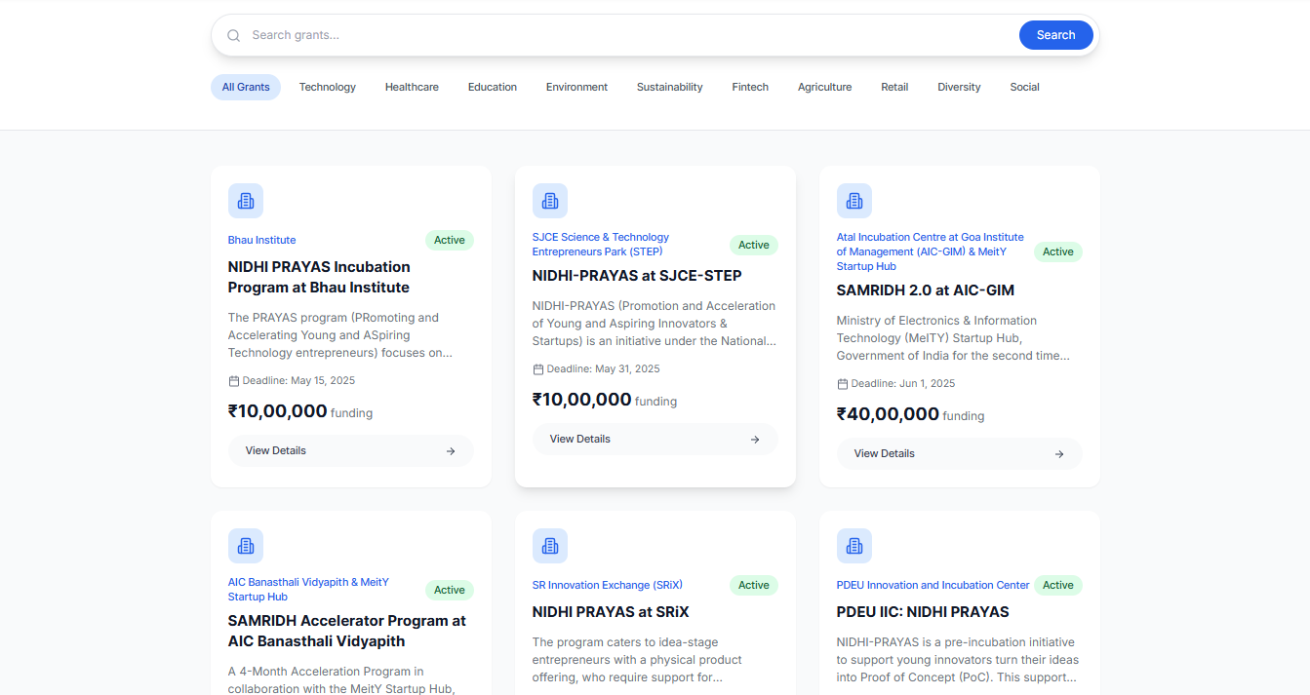Click title SAMRIDH Accelerator Program at AIC Banasthali
1310x695 pixels.
pyautogui.click(x=347, y=632)
